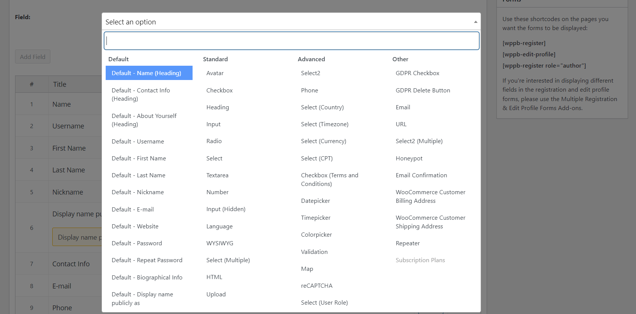
Task: Click the Add Field button
Action: (x=33, y=57)
